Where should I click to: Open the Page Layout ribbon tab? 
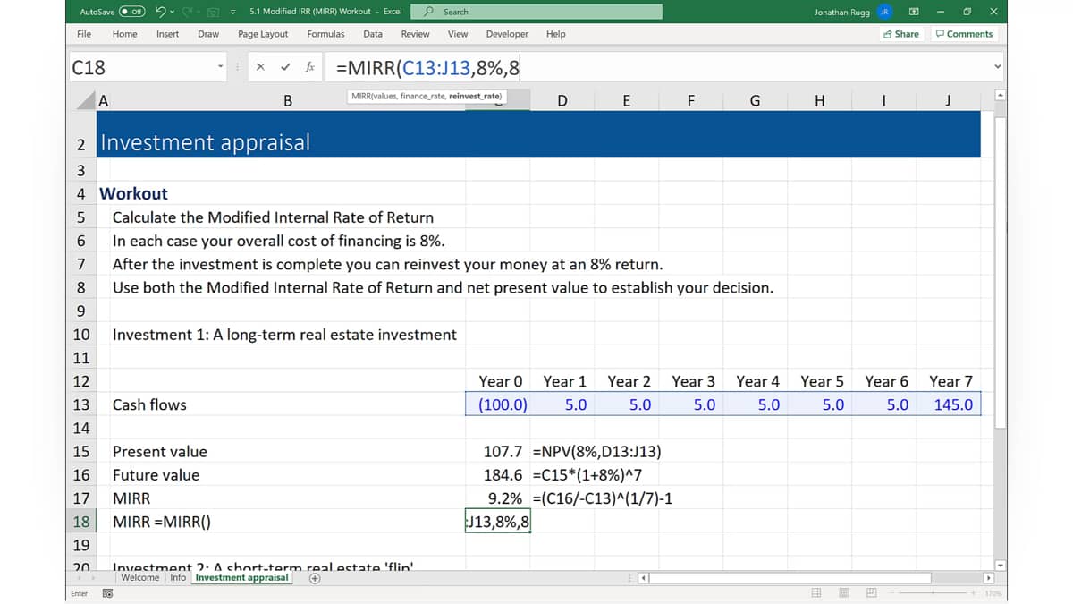pyautogui.click(x=263, y=34)
